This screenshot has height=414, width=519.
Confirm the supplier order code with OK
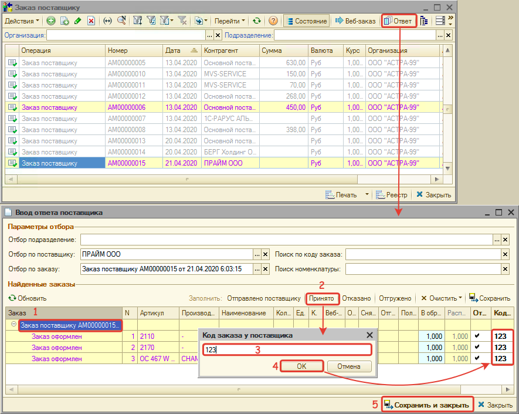[x=301, y=366]
